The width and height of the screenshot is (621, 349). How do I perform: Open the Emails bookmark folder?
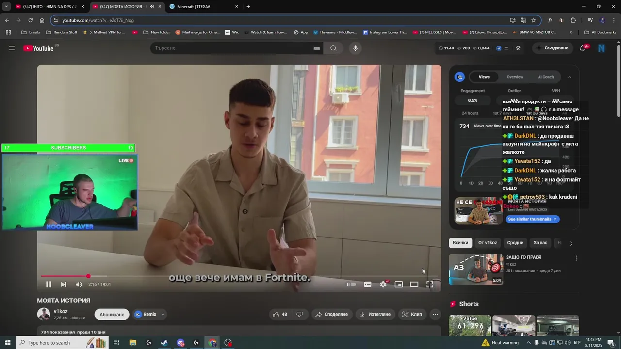coord(31,32)
